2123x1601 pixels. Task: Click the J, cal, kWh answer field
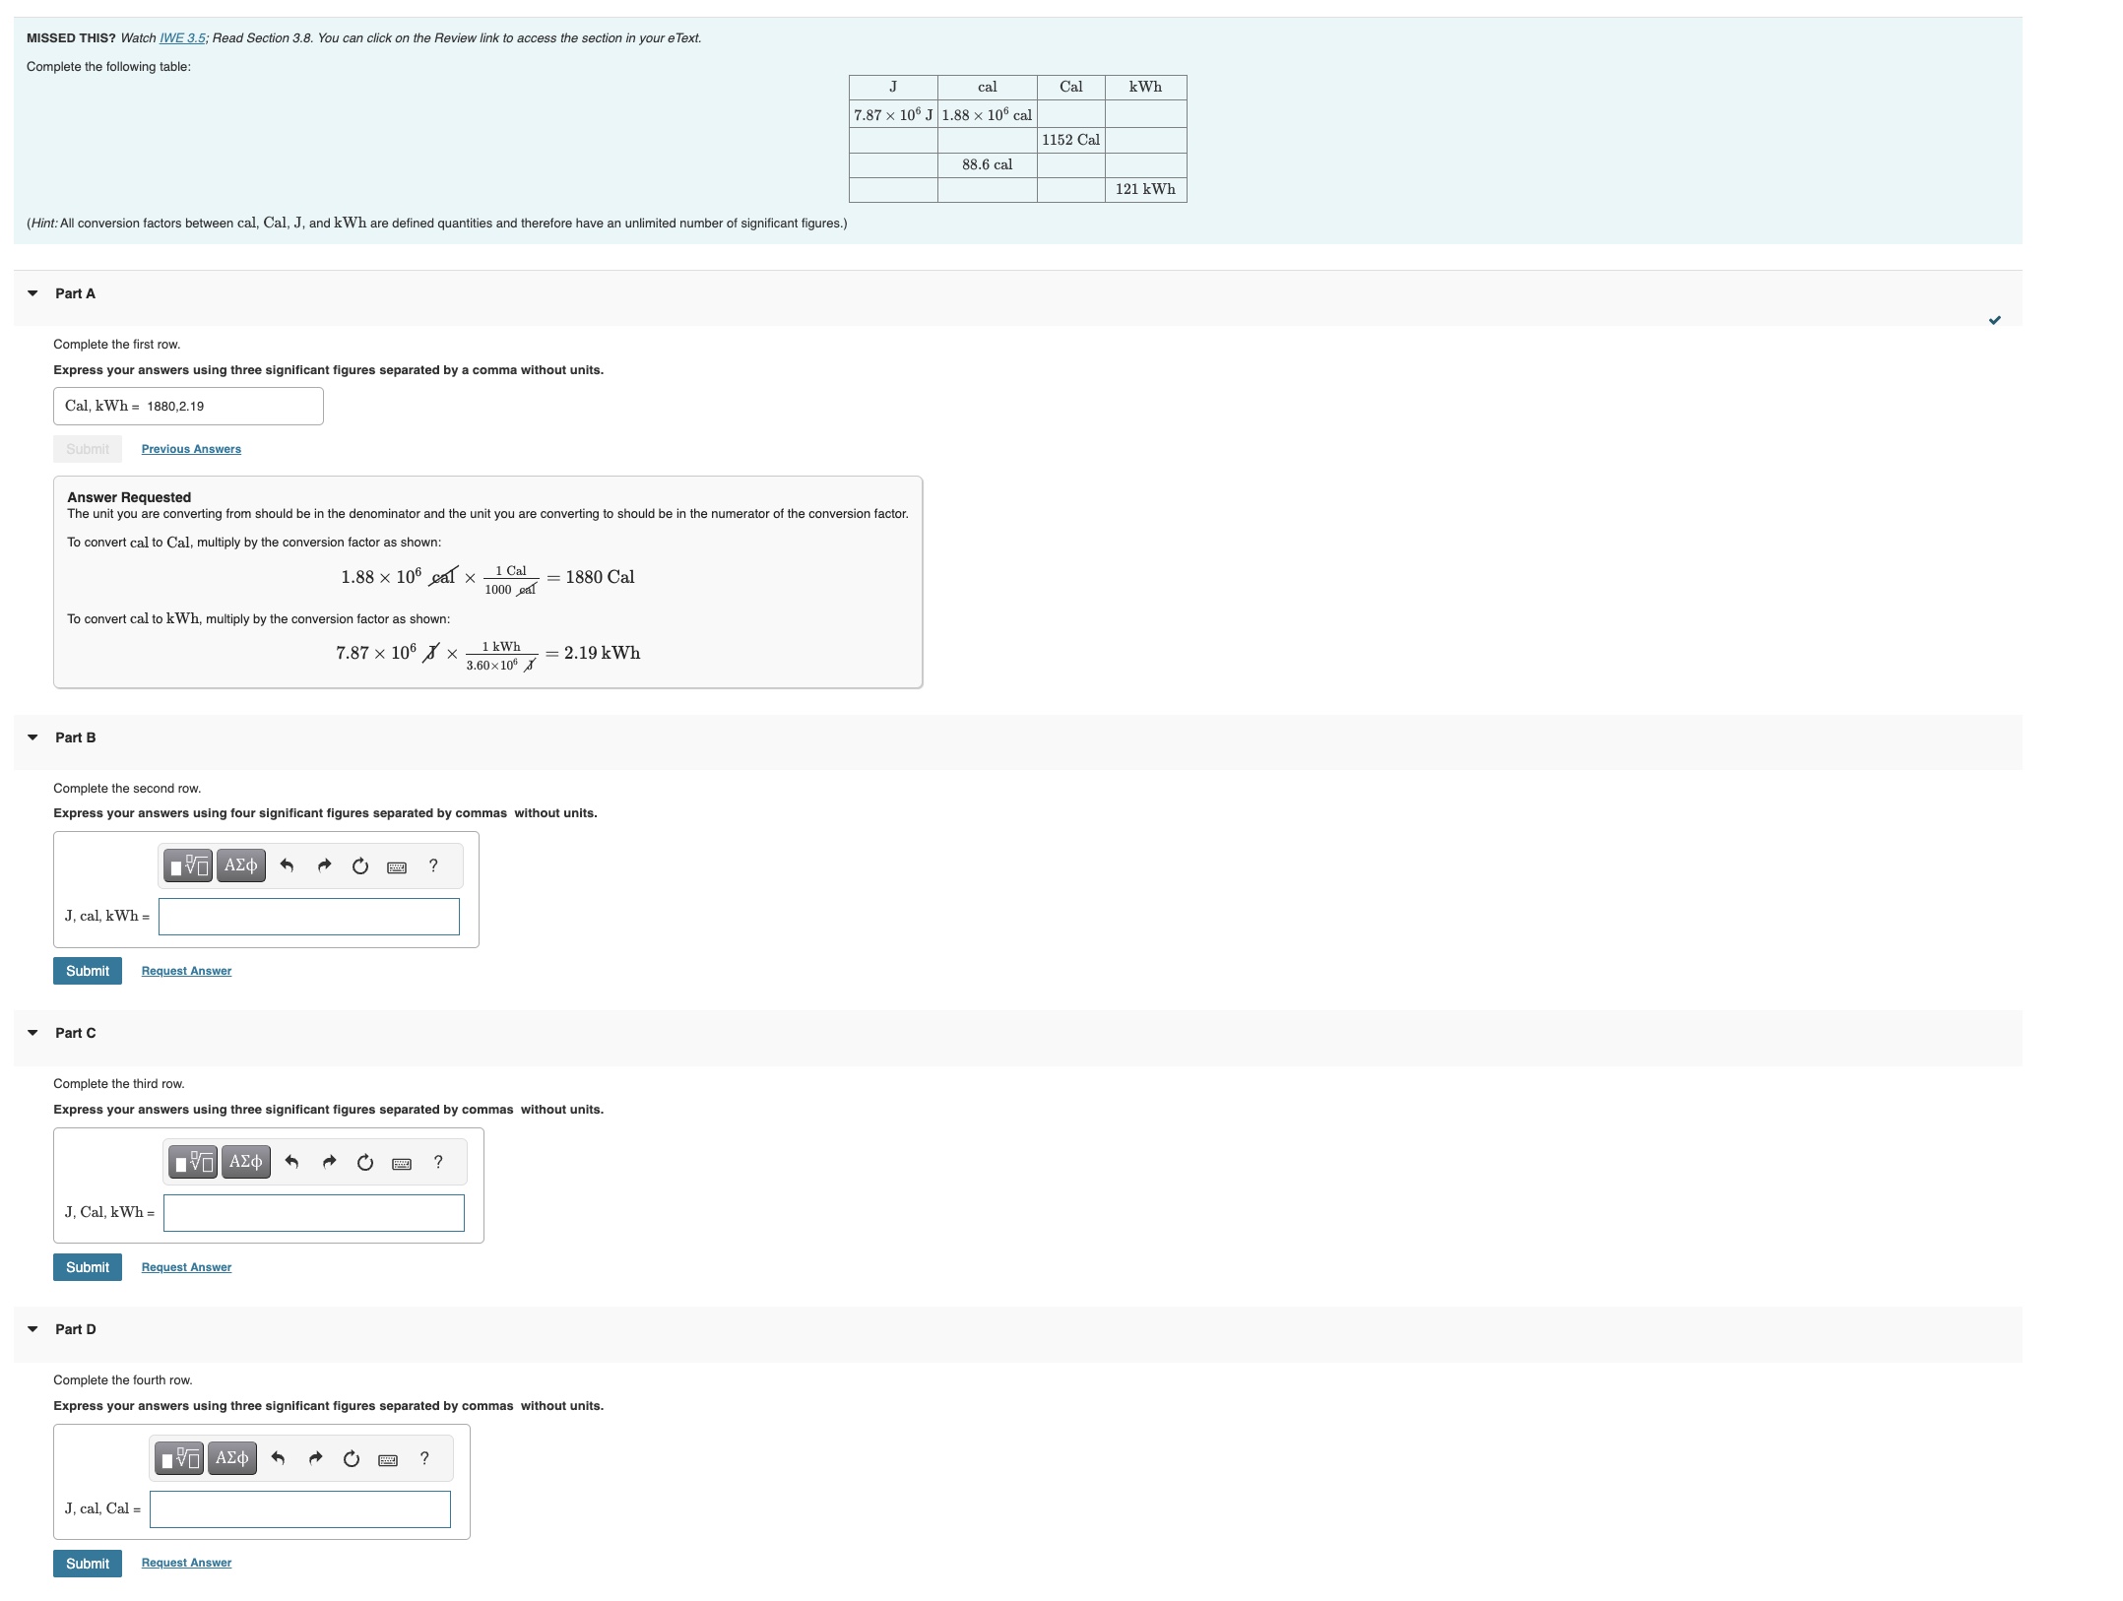[x=308, y=917]
